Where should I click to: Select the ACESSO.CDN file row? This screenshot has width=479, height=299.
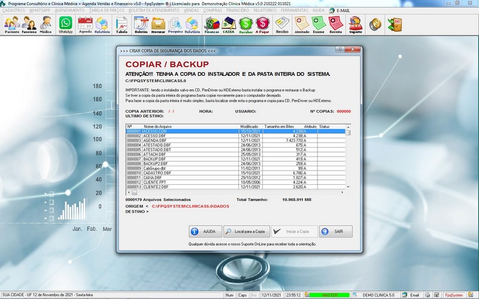235,131
